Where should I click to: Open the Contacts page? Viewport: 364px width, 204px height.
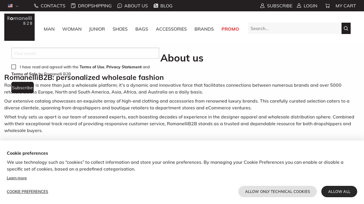click(x=53, y=6)
